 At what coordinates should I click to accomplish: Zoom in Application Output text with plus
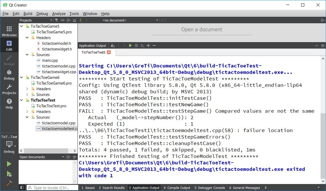[x=148, y=46]
